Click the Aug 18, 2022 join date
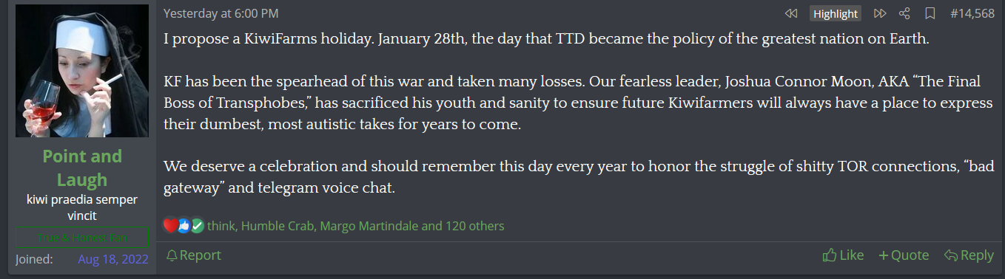 coord(113,259)
